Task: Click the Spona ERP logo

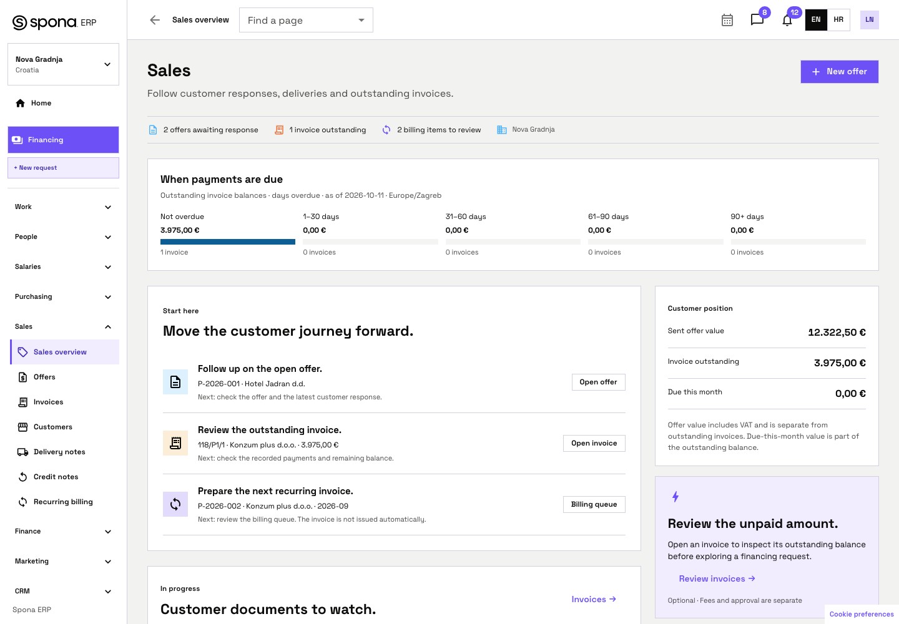Action: click(54, 22)
